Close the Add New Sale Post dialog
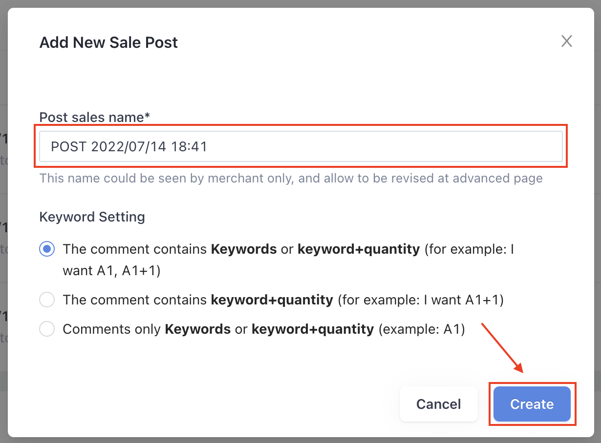Image resolution: width=601 pixels, height=443 pixels. (566, 41)
